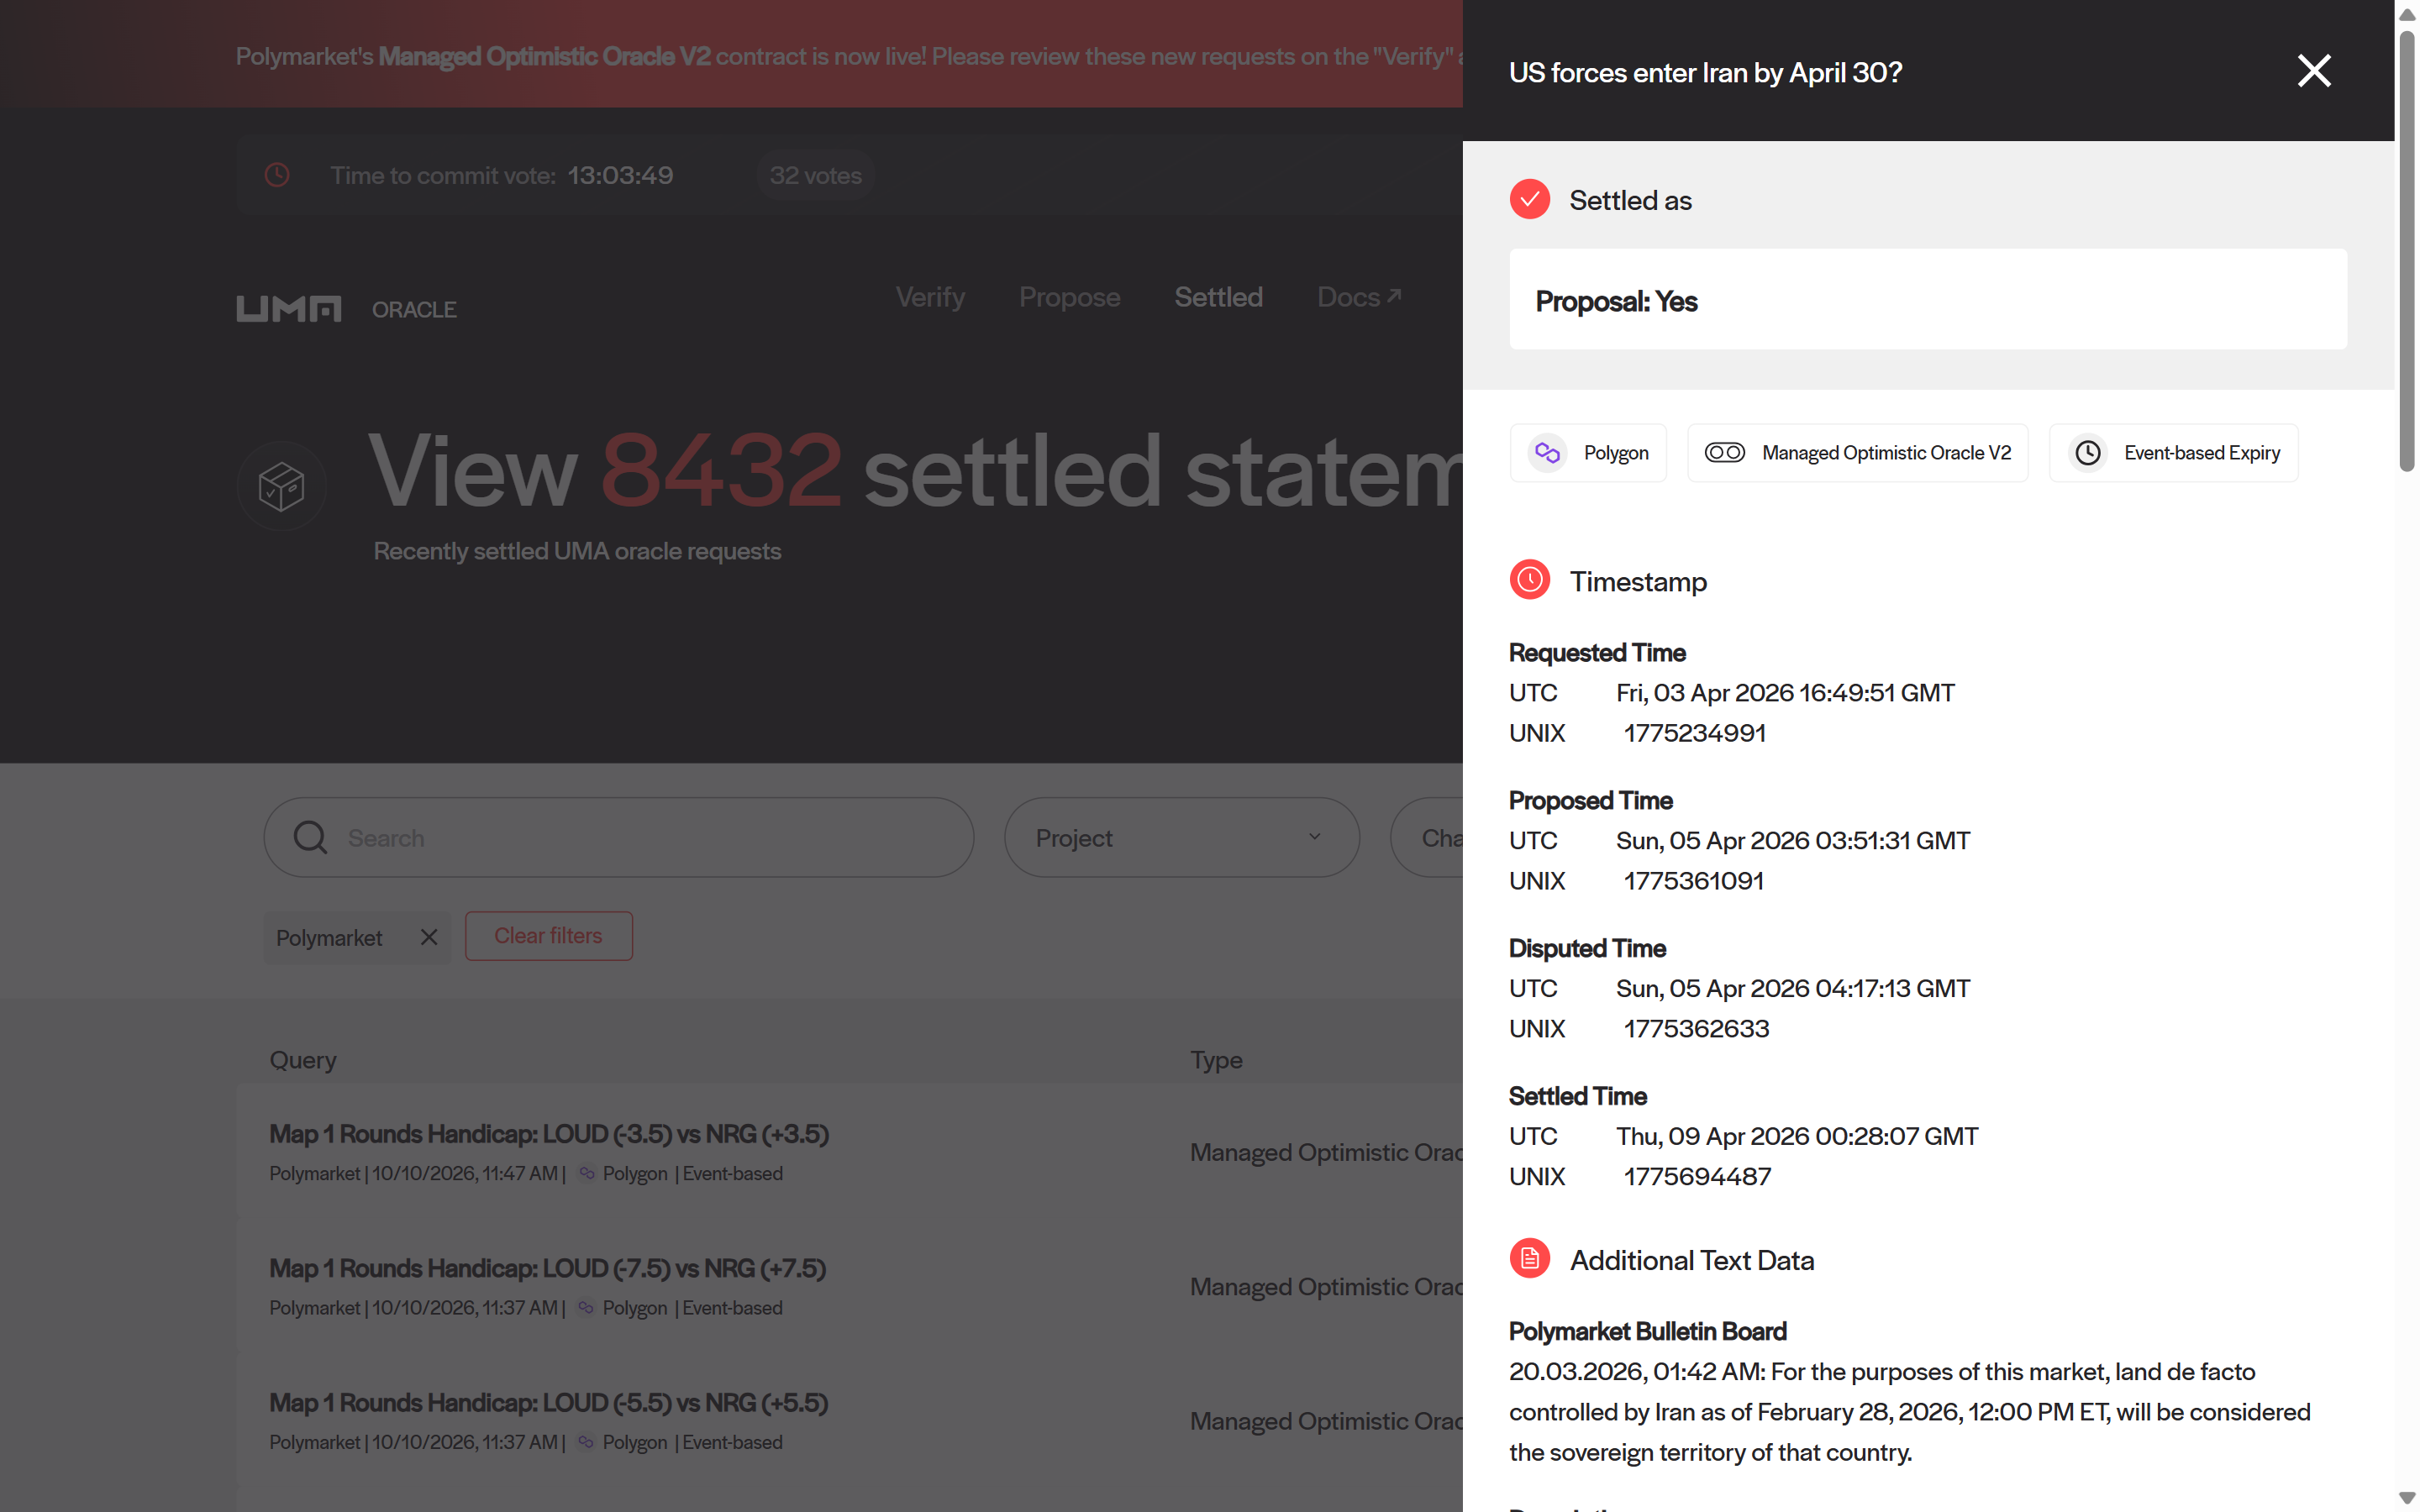Open the Docs external link
The width and height of the screenshot is (2420, 1512).
point(1359,297)
